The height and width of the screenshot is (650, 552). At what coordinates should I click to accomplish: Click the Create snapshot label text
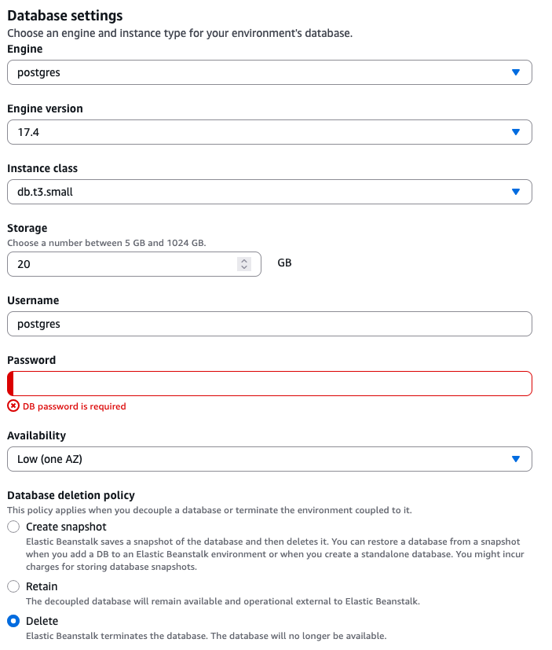pos(66,527)
